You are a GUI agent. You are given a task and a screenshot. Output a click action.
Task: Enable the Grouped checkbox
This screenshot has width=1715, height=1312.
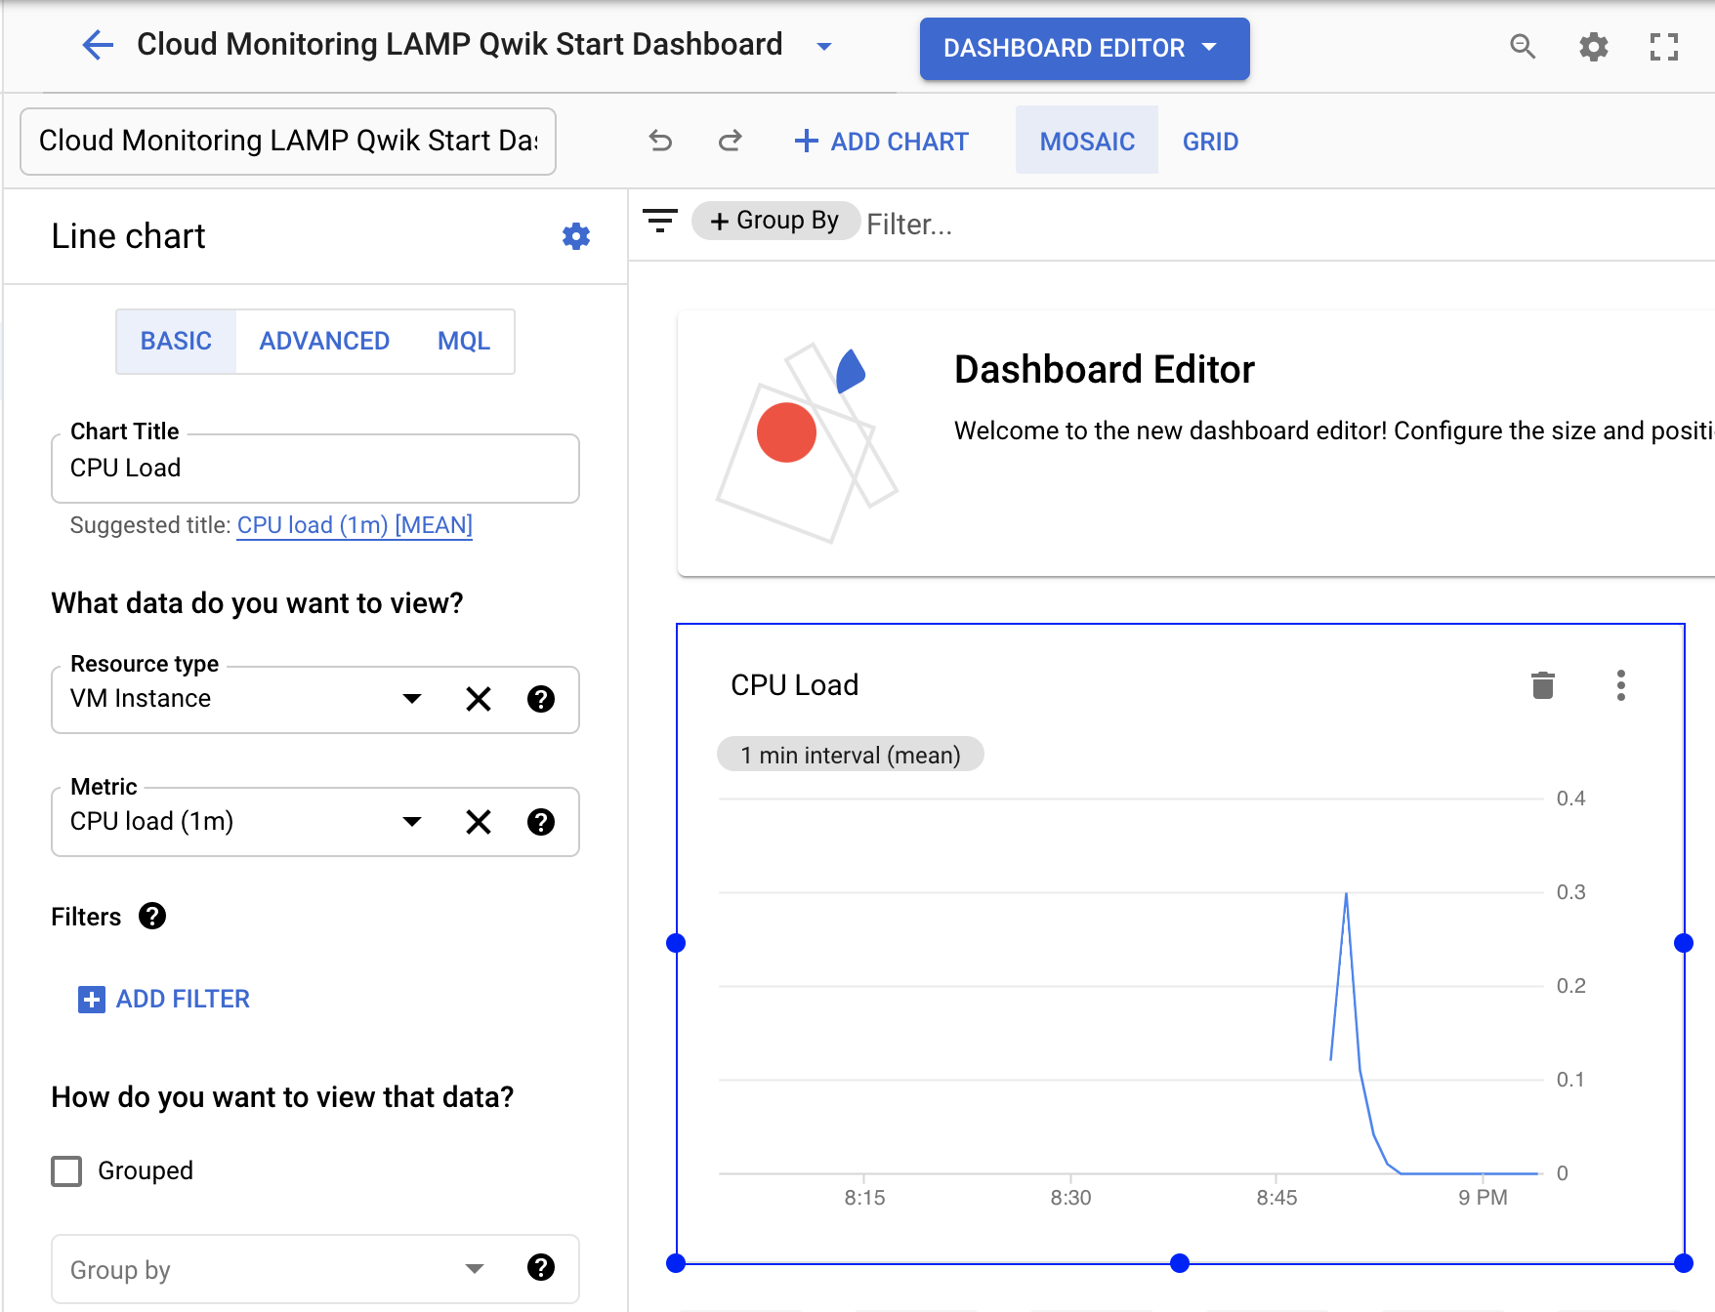[66, 1171]
